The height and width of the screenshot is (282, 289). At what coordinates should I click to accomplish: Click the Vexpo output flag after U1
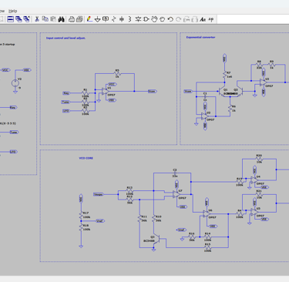(x=153, y=91)
